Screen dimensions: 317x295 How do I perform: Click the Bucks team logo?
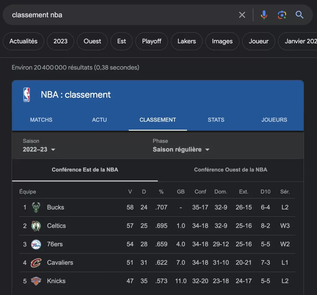36,207
